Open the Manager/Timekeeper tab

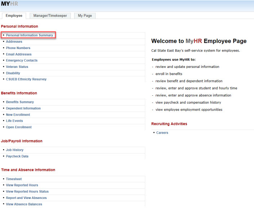tap(50, 16)
